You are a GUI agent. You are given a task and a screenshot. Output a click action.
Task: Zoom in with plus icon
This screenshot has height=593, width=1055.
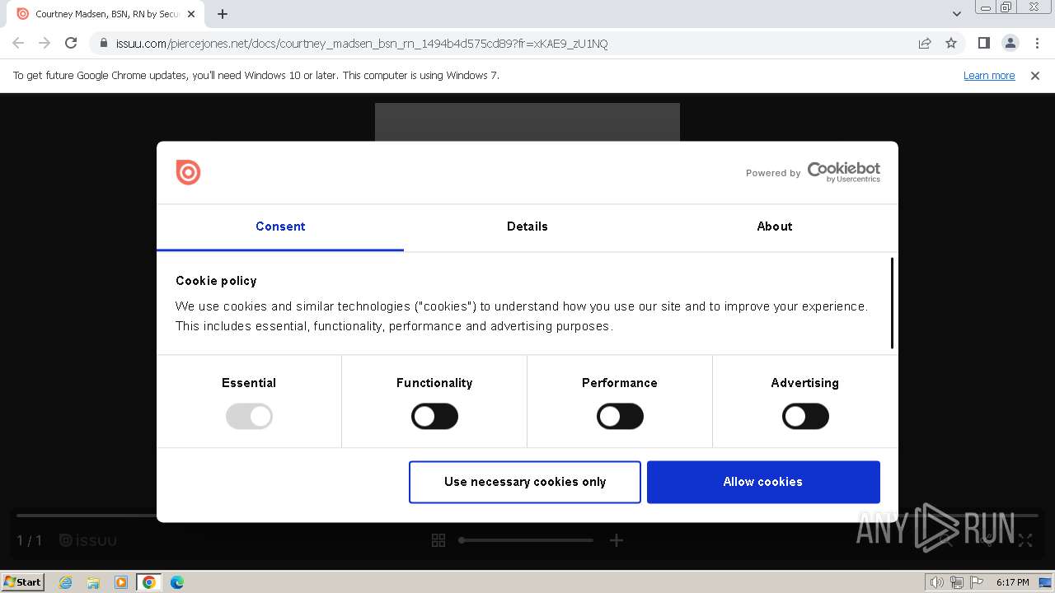[617, 540]
